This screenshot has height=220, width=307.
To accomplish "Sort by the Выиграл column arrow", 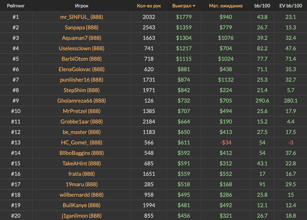I will pyautogui.click(x=194, y=6).
